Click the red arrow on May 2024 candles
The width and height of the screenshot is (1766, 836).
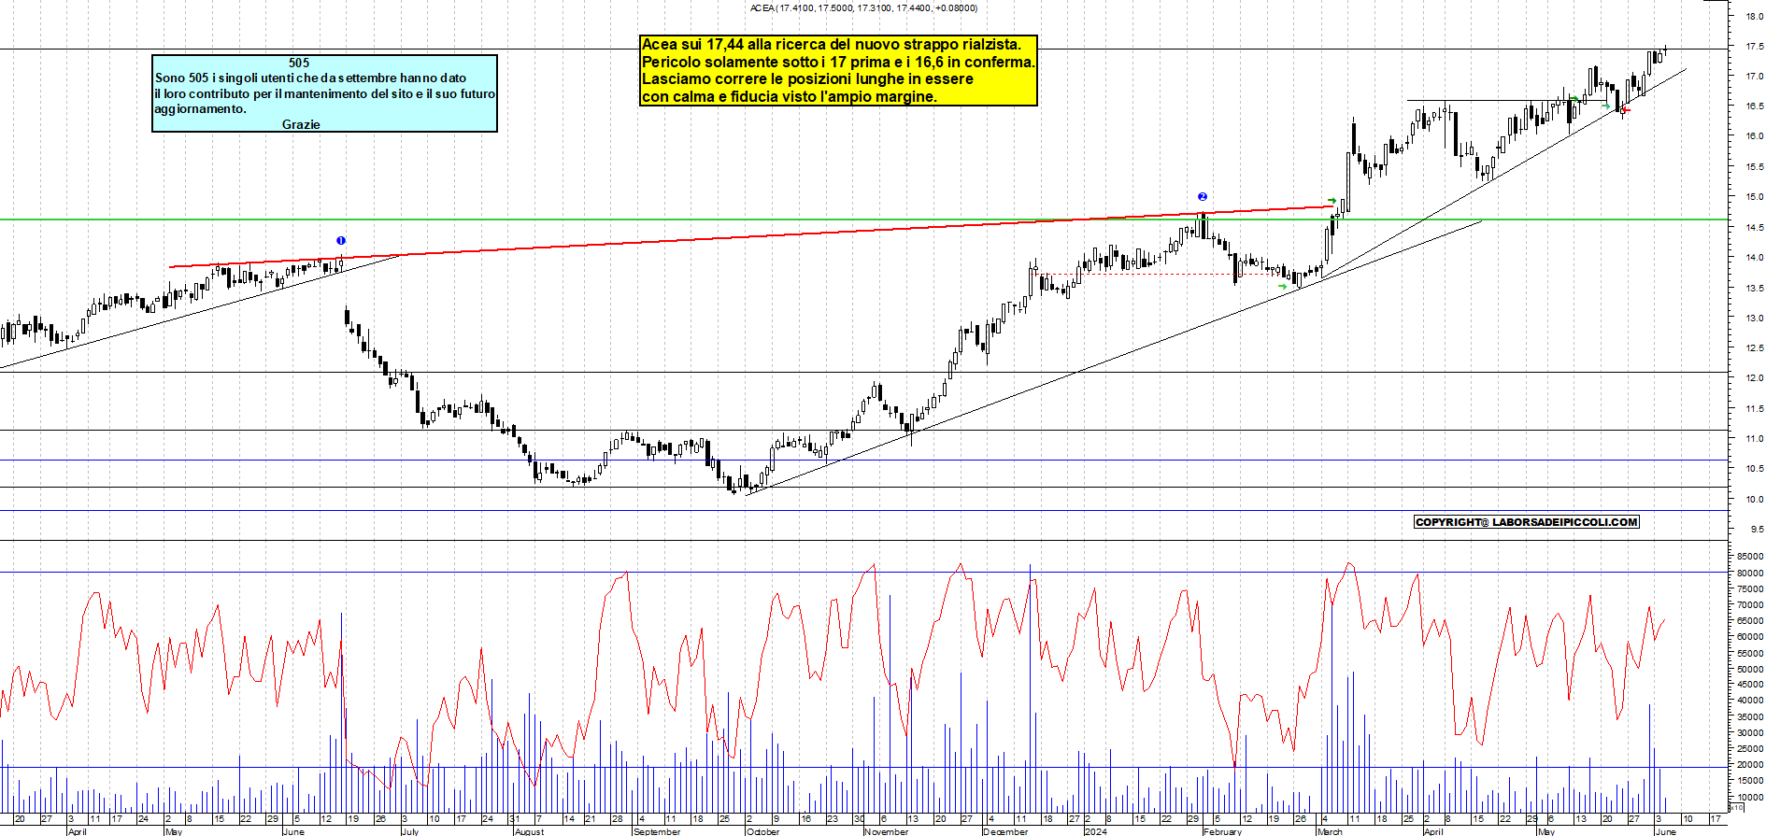point(1627,110)
